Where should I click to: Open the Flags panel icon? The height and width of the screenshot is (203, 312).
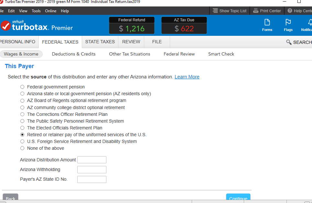288,25
